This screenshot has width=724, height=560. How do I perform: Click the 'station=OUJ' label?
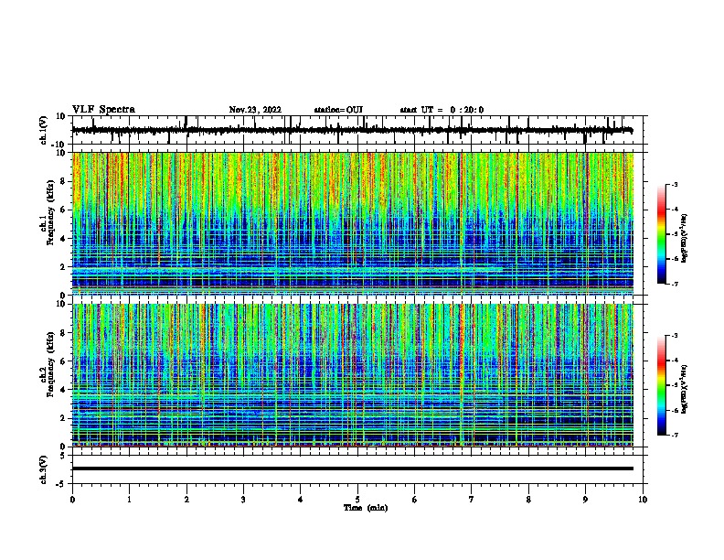pyautogui.click(x=338, y=110)
